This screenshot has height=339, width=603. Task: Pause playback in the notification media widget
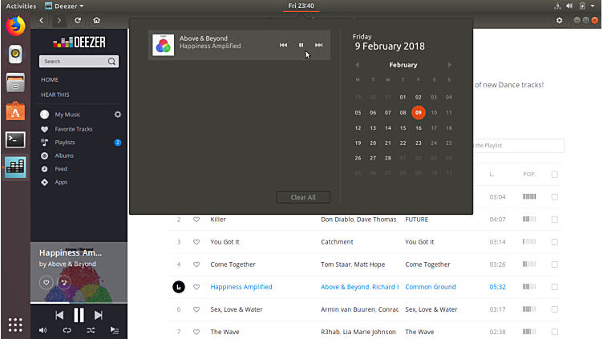tap(301, 46)
